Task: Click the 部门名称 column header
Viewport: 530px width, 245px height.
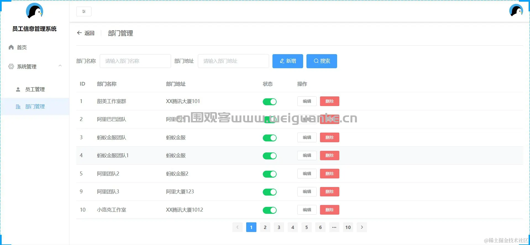Action: (x=107, y=84)
